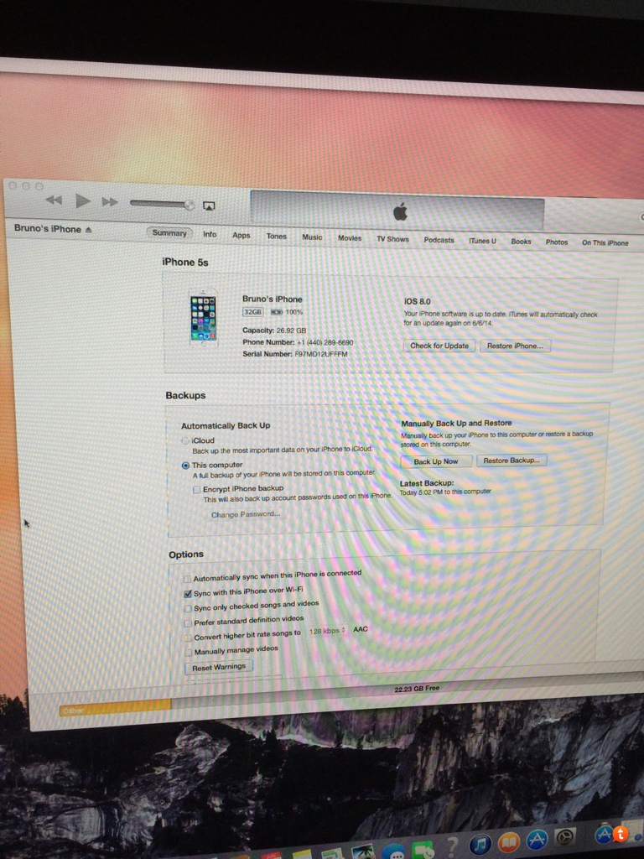Viewport: 644px width, 859px height.
Task: Click the Bruno's iPhone device button
Action: (48, 228)
